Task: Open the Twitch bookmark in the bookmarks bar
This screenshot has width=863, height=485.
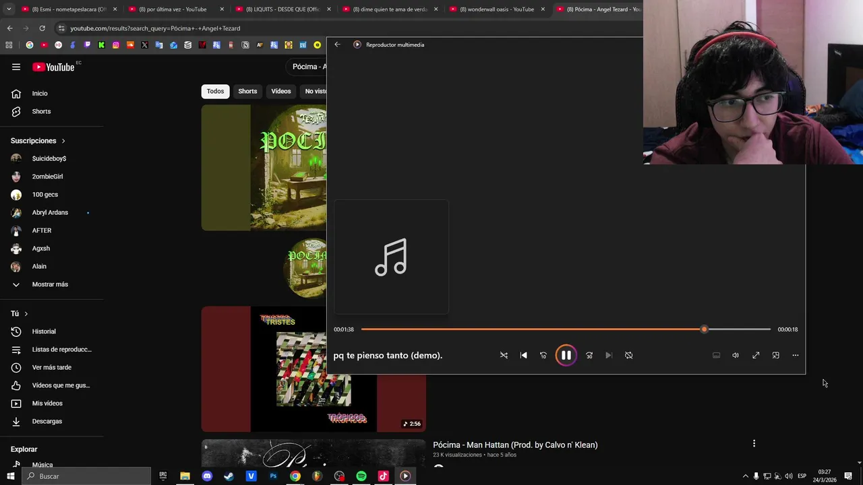Action: pos(87,45)
